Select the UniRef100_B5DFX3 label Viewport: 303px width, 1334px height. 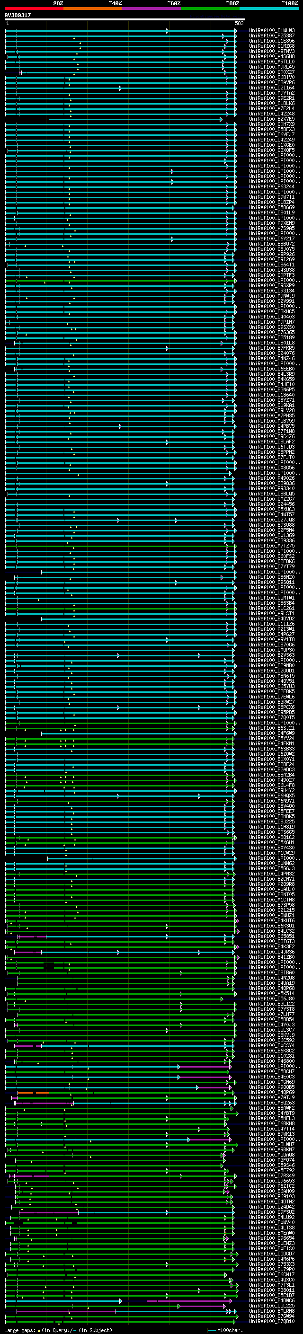[272, 130]
